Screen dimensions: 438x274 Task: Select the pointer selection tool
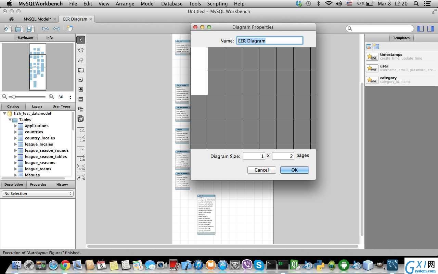(81, 40)
